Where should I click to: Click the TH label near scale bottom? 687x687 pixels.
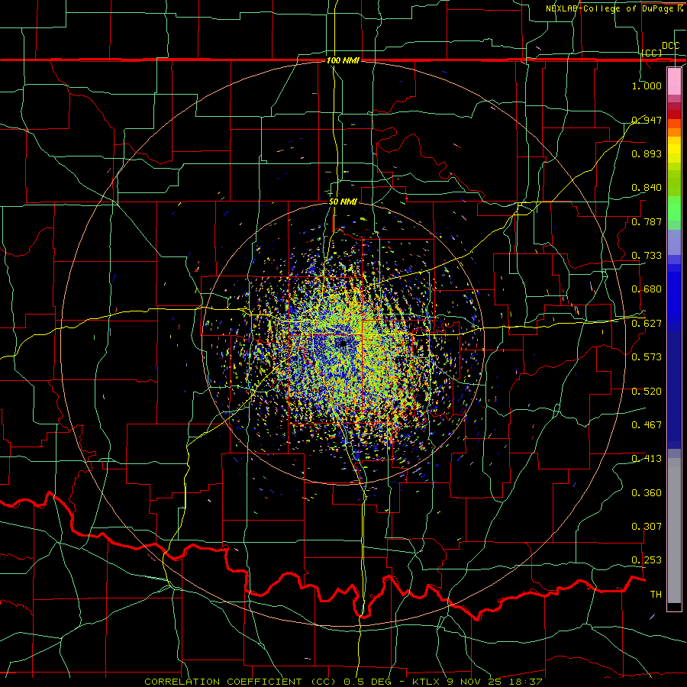[656, 595]
